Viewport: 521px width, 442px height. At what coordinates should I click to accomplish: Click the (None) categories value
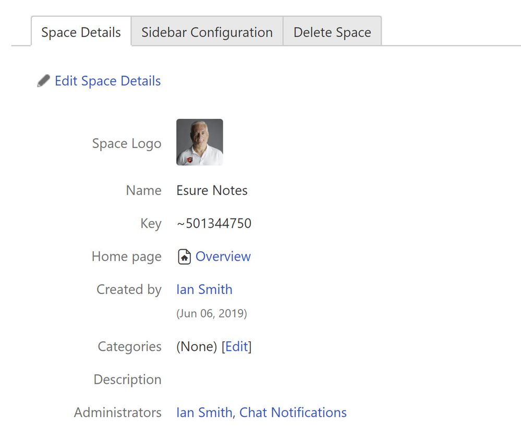click(197, 347)
